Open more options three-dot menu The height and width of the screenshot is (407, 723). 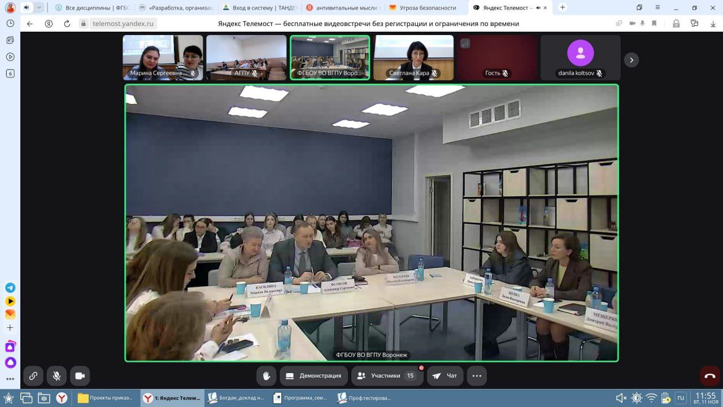click(x=477, y=376)
